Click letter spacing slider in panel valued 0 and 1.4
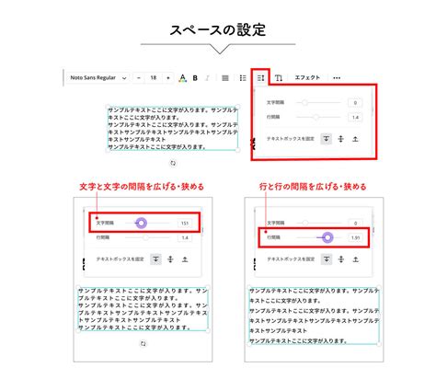 319,102
